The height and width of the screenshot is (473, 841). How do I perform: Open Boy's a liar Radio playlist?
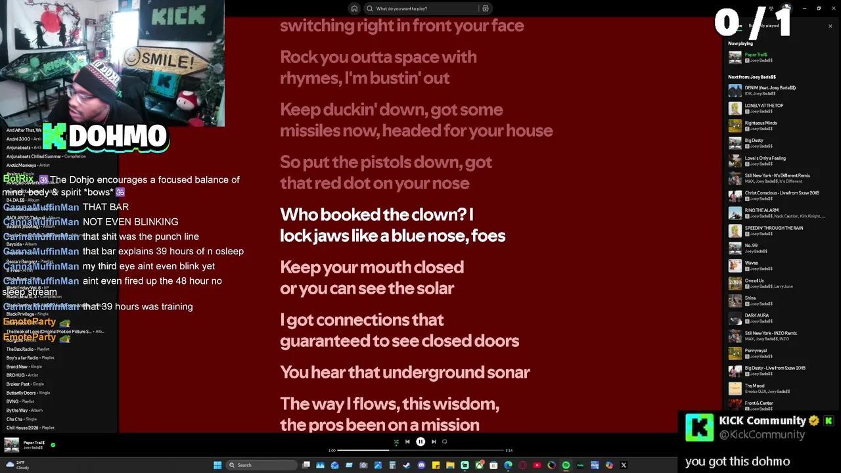pos(32,358)
